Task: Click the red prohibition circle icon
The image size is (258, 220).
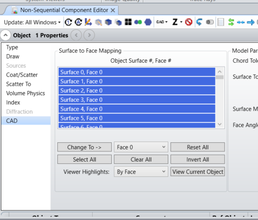Action: coord(189,22)
